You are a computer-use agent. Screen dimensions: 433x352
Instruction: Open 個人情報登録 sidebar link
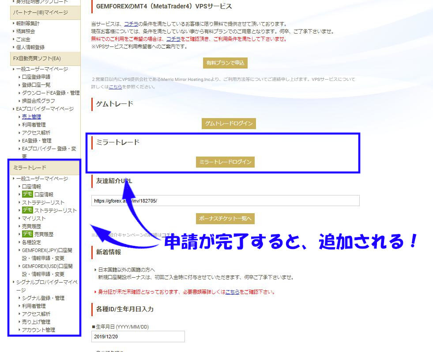[x=30, y=47]
